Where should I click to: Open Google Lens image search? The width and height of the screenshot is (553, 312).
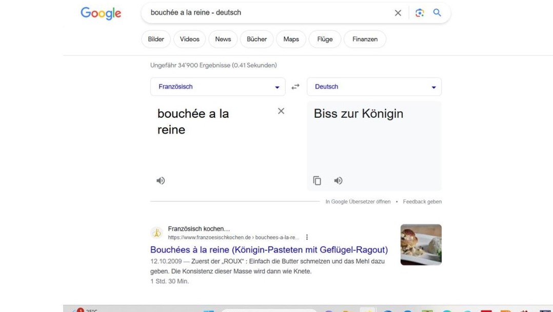coord(420,13)
